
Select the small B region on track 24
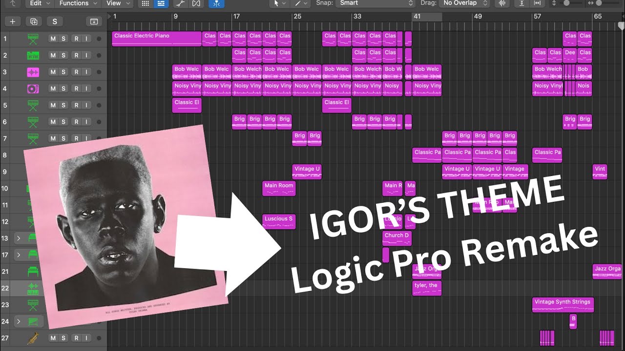[573, 321]
